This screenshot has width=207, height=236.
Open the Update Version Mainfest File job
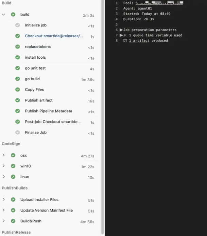click(46, 211)
